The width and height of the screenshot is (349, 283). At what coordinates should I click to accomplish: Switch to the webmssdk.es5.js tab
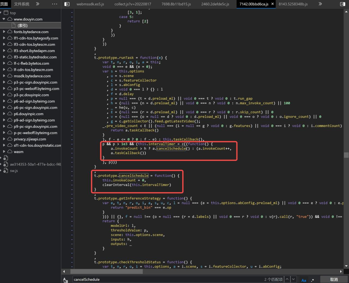tap(90, 4)
